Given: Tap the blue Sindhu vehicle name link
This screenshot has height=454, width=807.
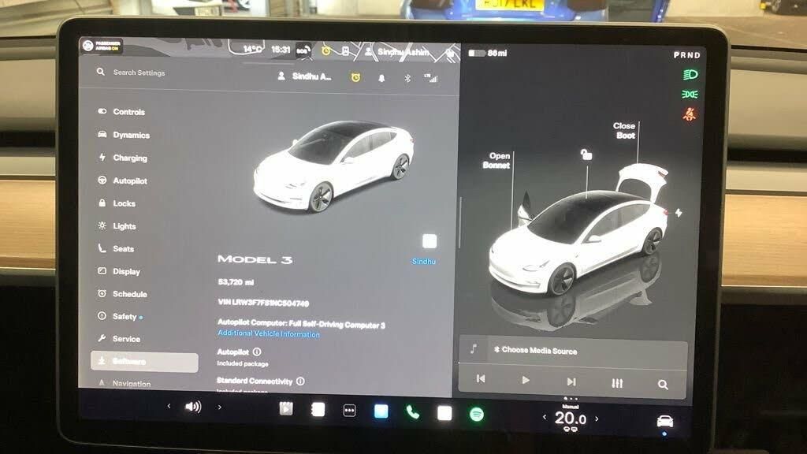Looking at the screenshot, I should pyautogui.click(x=423, y=262).
